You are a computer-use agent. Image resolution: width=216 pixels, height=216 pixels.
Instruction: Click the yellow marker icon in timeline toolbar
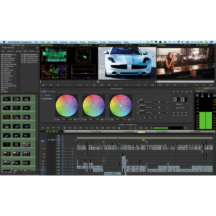(119, 128)
